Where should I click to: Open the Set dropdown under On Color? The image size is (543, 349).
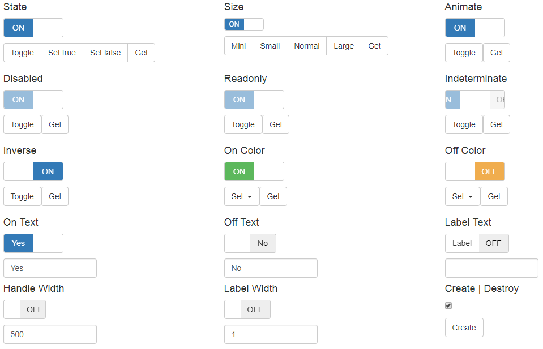click(241, 196)
